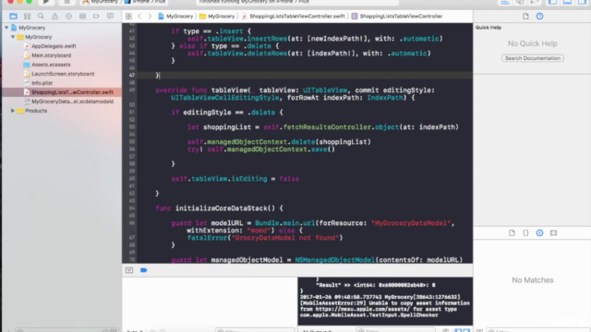591x332 pixels.
Task: Open the Report navigator
Action: (110, 17)
